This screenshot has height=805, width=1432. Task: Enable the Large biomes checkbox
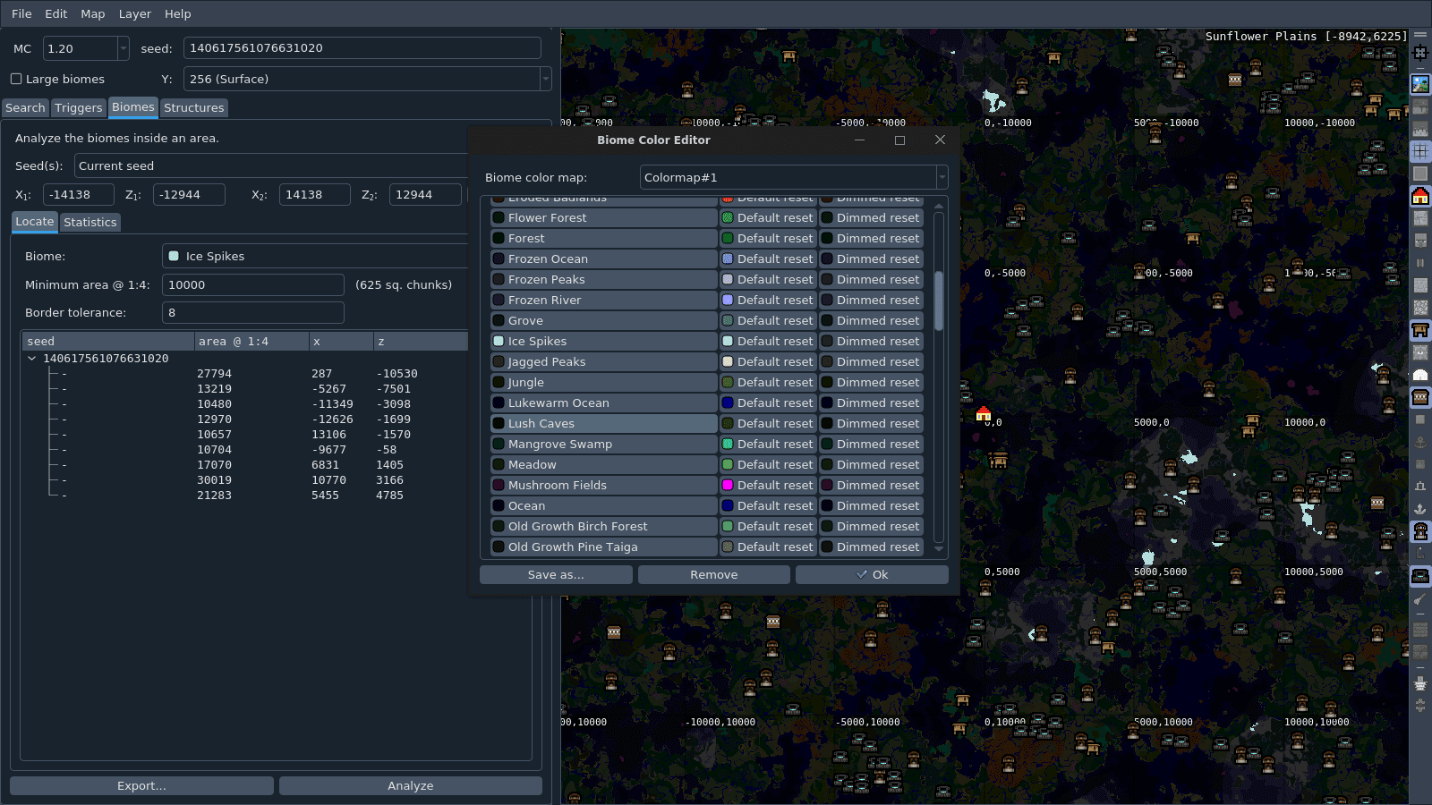pos(16,79)
